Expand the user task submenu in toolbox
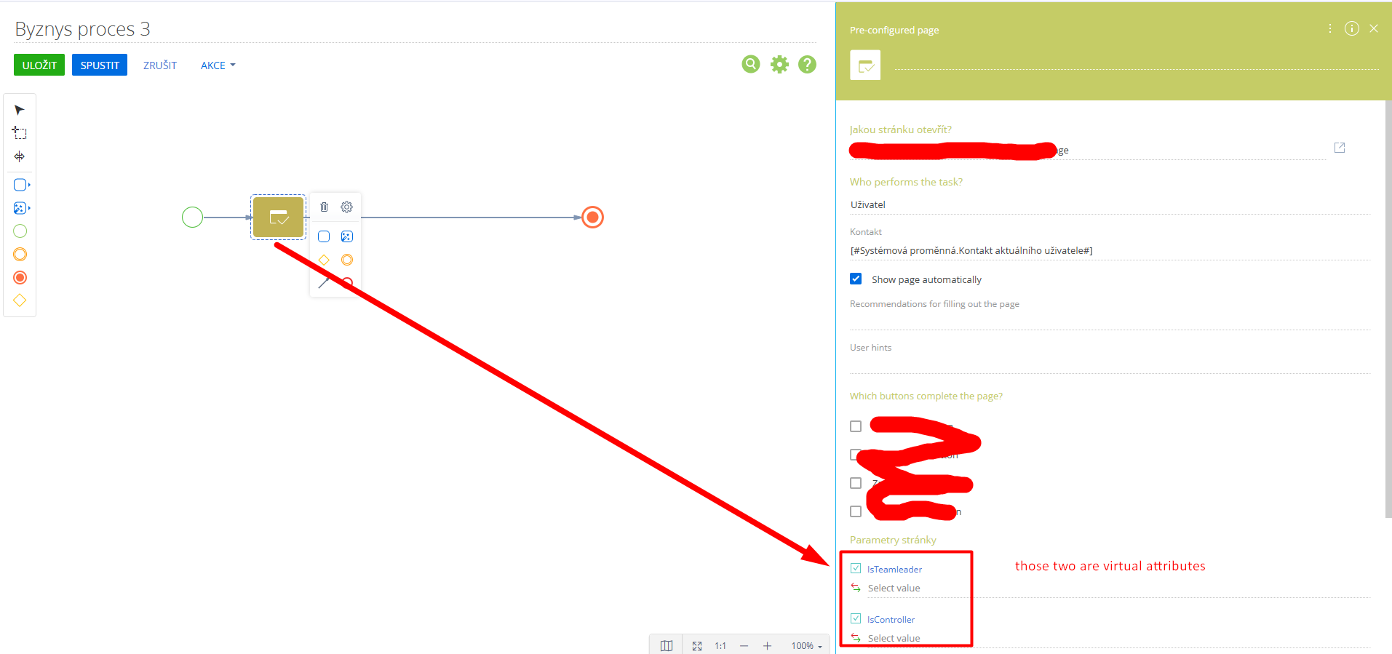Image resolution: width=1392 pixels, height=654 pixels. [22, 185]
